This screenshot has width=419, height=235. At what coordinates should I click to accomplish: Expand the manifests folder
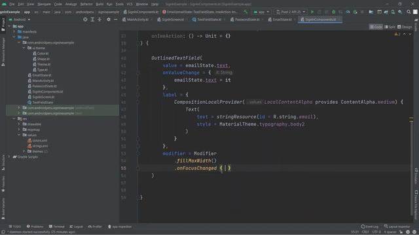(14, 32)
